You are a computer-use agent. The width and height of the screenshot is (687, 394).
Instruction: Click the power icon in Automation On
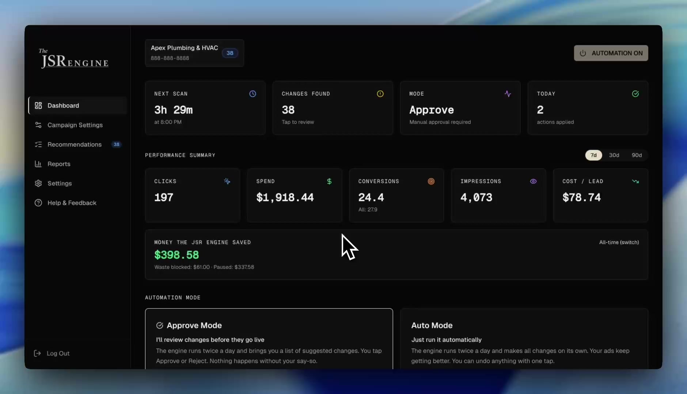pos(582,53)
